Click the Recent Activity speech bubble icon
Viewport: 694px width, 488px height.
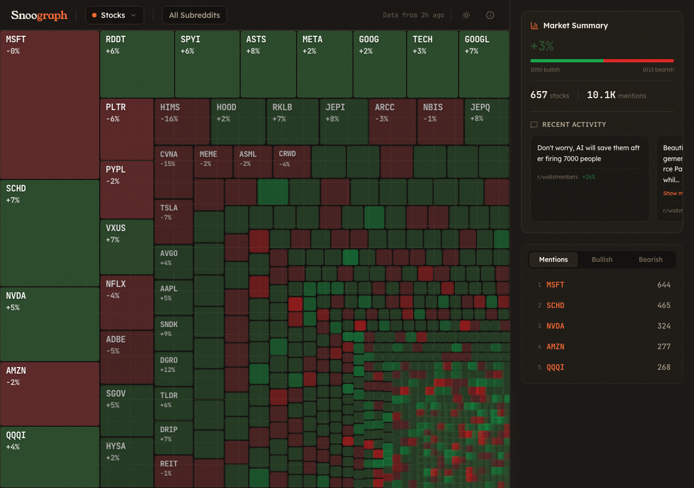click(x=533, y=124)
